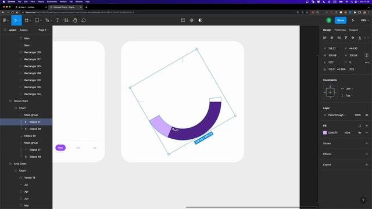Toggle DDACFF fill visibility

pos(360,133)
